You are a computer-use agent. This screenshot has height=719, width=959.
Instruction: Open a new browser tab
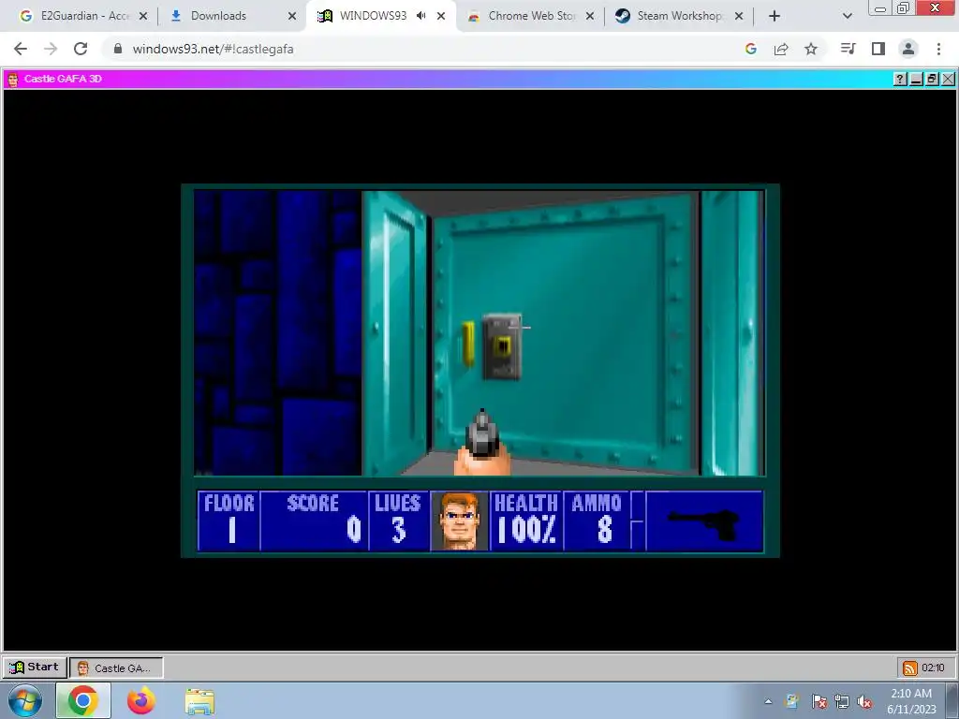775,17
